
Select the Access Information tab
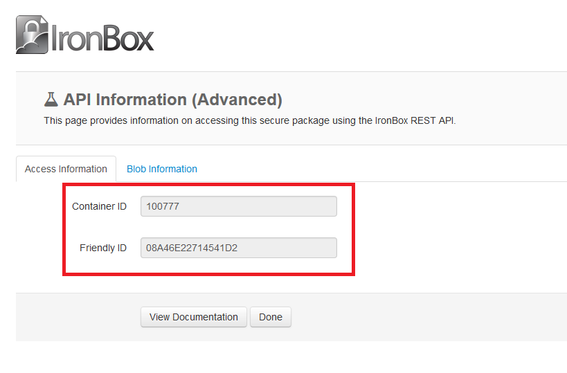click(x=66, y=169)
